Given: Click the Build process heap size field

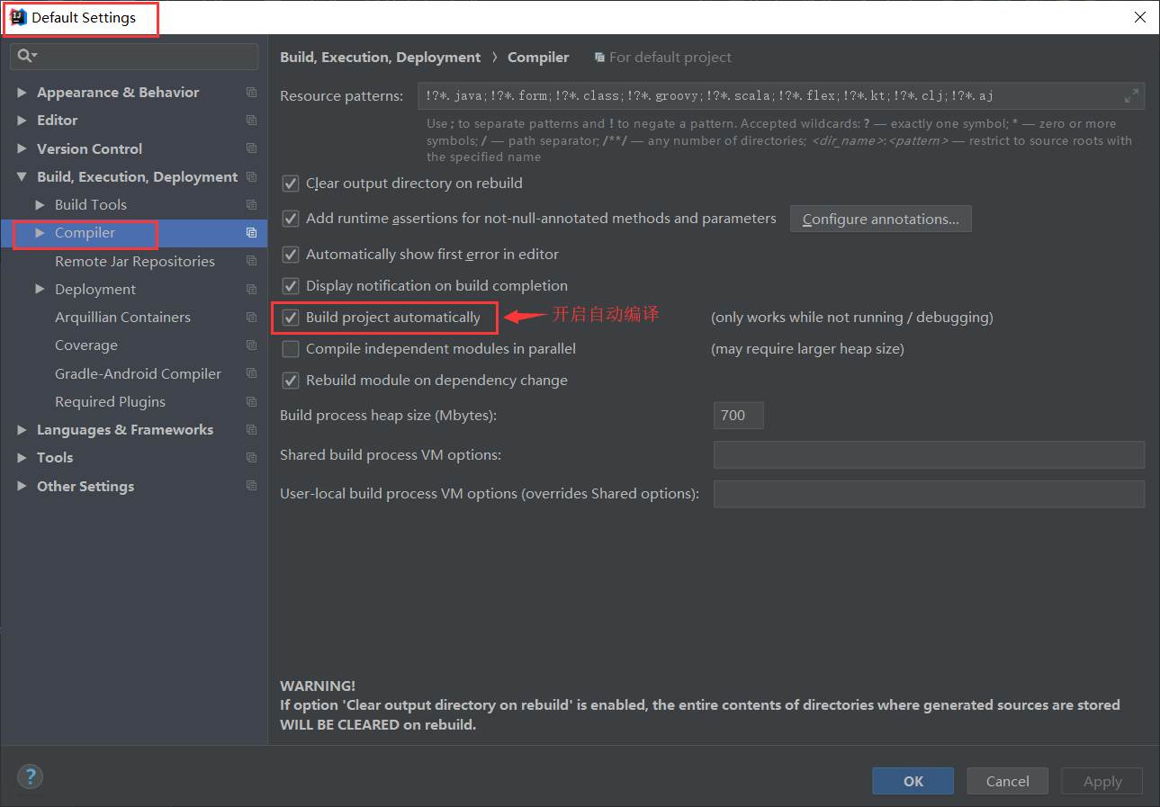Looking at the screenshot, I should tap(739, 415).
